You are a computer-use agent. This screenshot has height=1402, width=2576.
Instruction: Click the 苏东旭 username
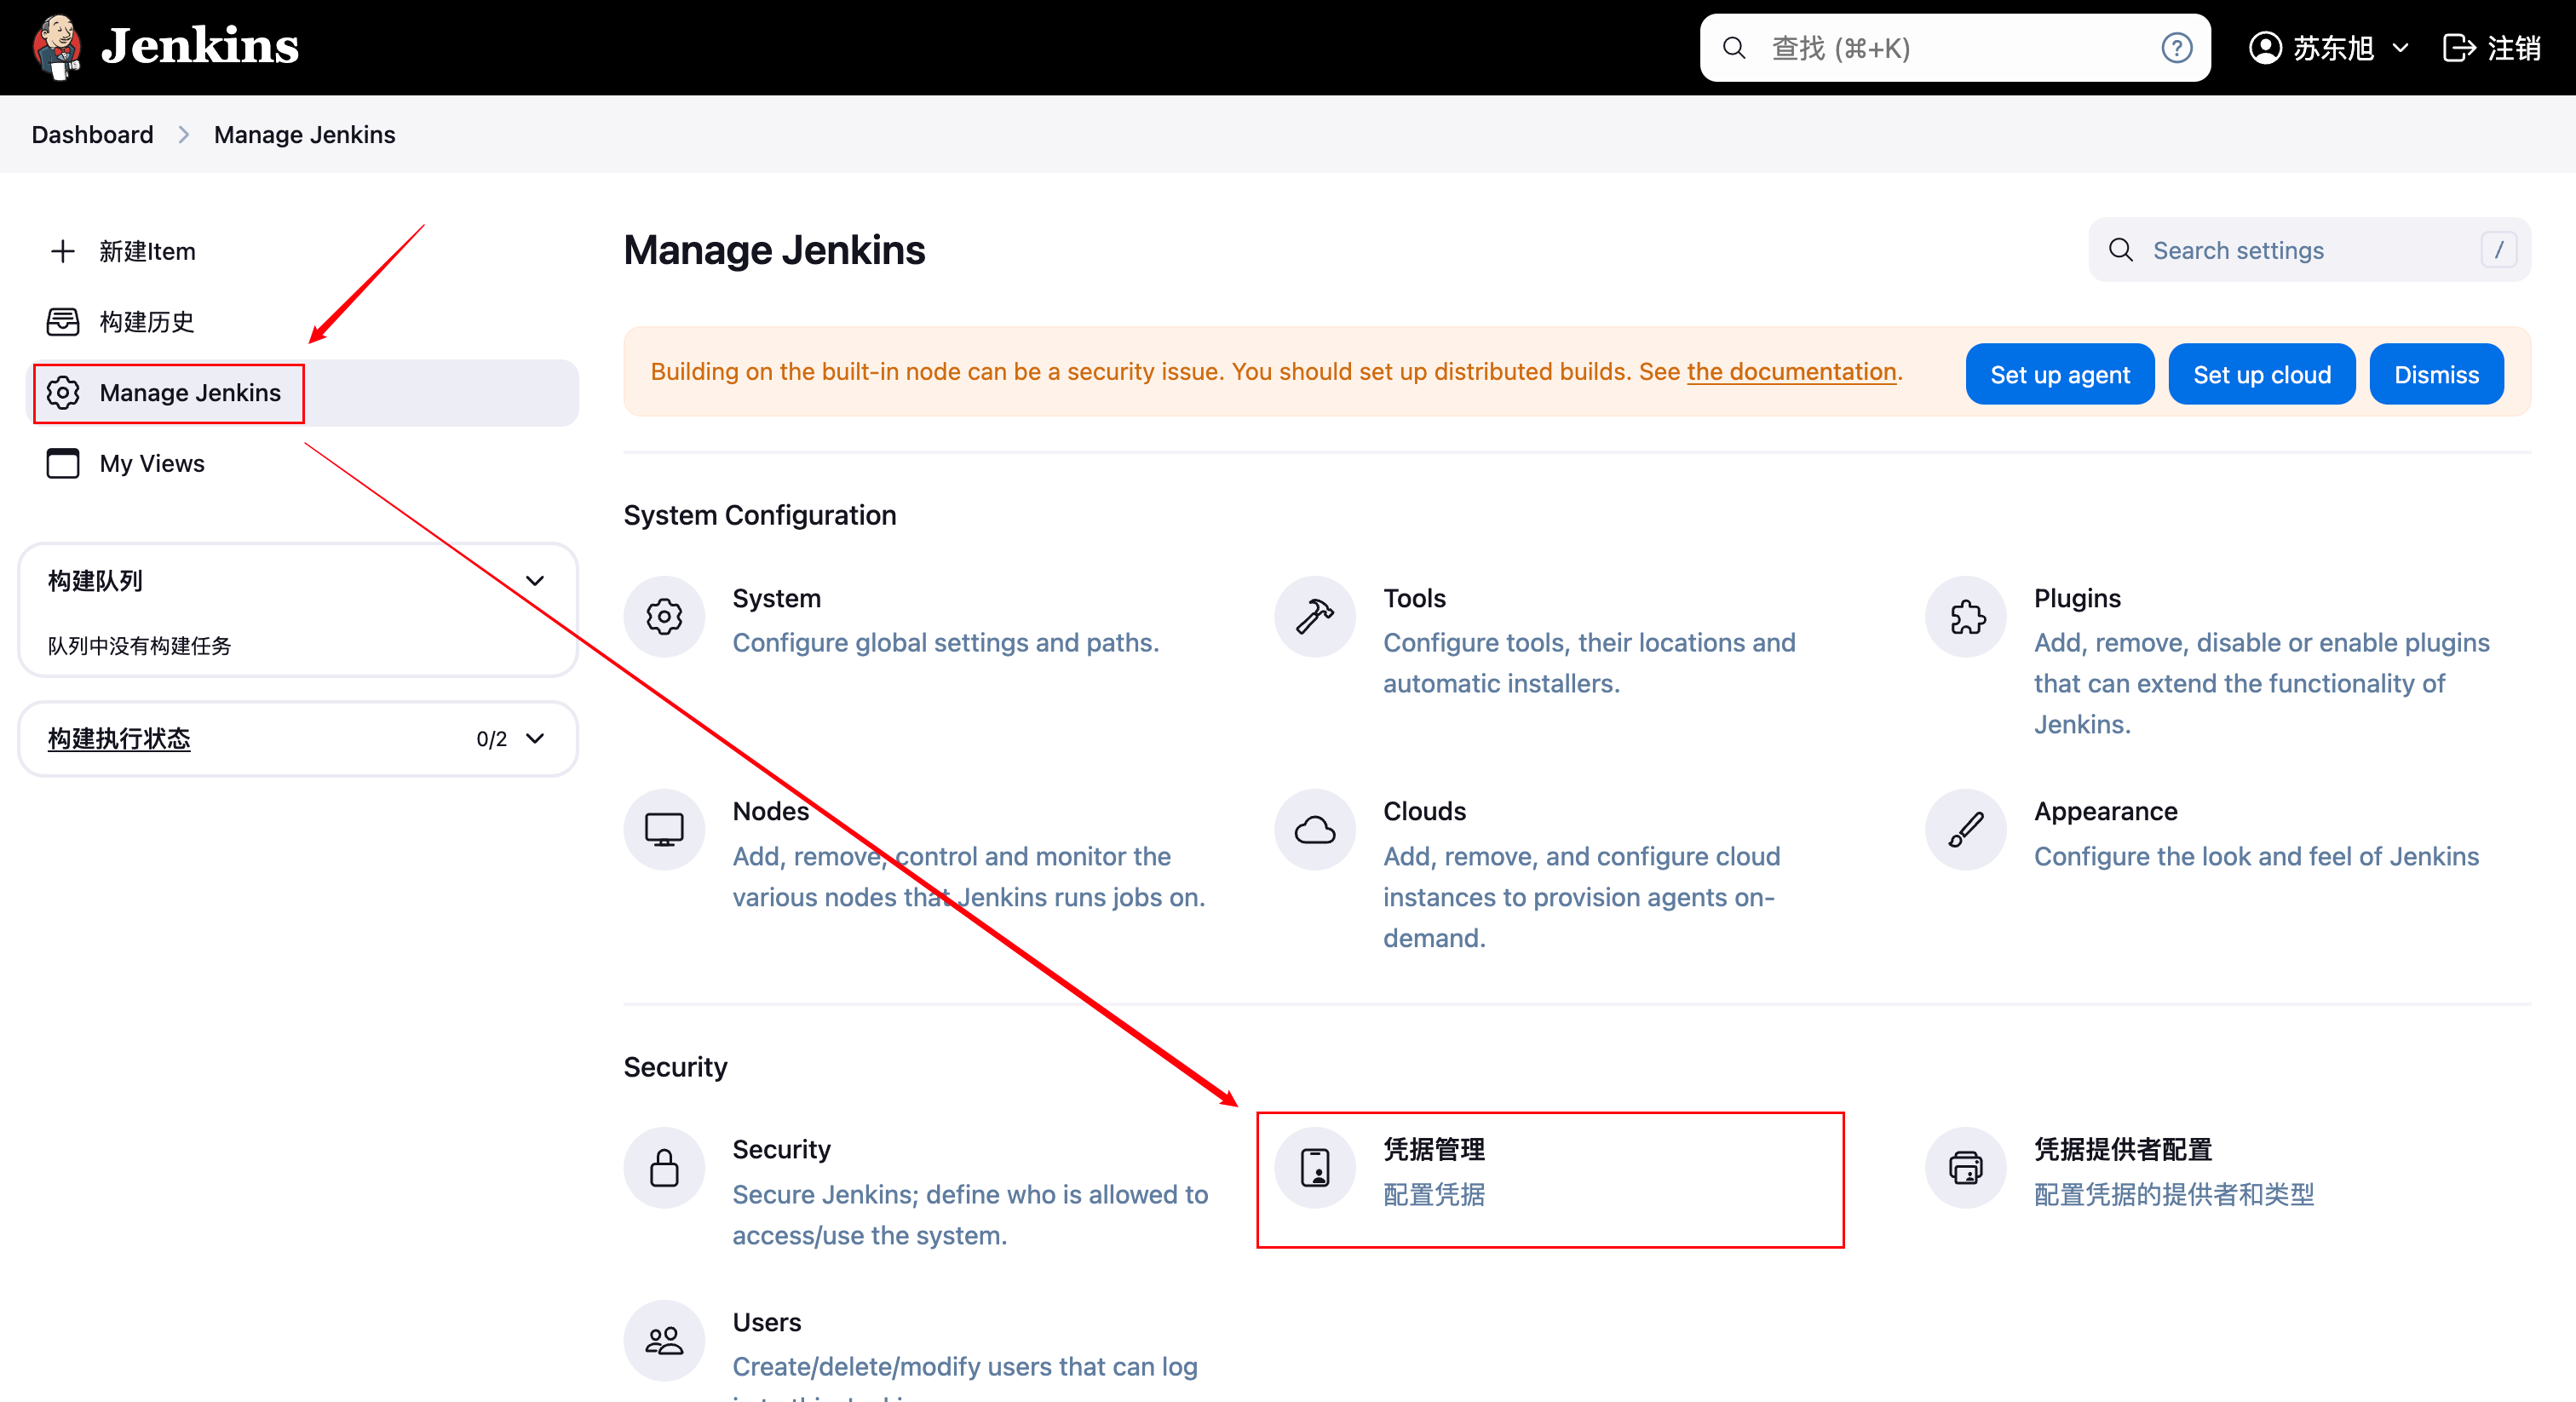coord(2333,48)
